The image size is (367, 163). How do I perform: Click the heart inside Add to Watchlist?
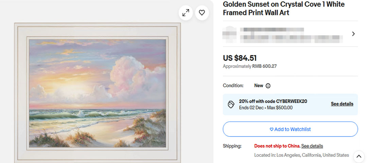click(x=272, y=129)
